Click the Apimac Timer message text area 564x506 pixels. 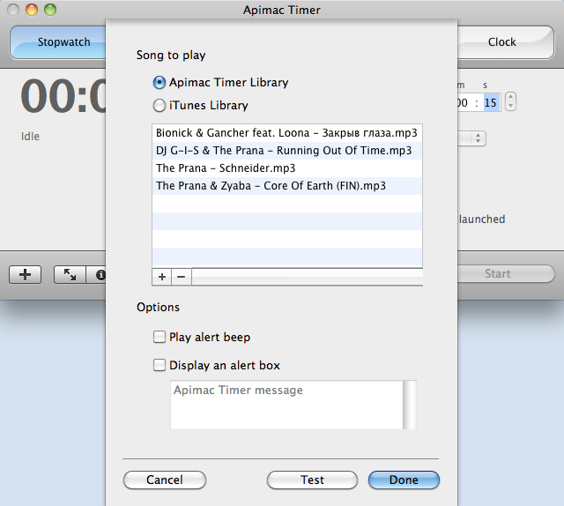point(286,405)
